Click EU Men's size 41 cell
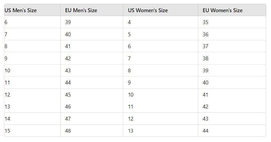271x142 pixels. pyautogui.click(x=92, y=46)
